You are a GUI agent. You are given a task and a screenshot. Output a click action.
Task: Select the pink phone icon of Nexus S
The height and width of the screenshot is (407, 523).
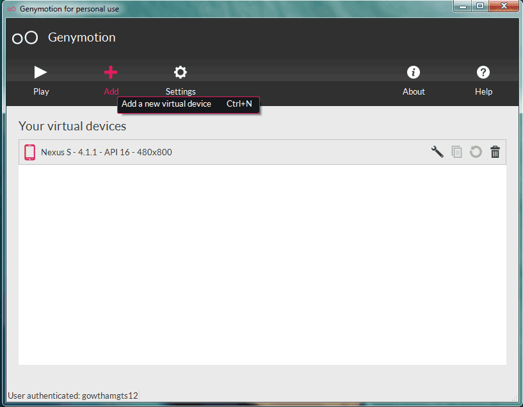[x=29, y=152]
